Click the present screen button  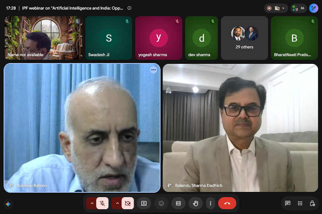(x=144, y=203)
